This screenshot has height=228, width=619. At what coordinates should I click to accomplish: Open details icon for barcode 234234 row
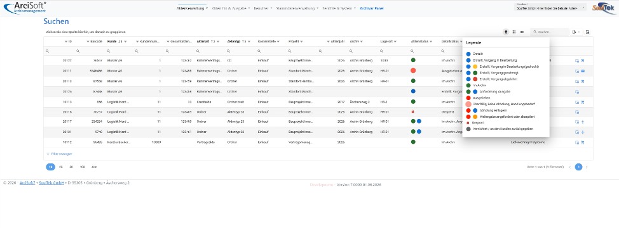pyautogui.click(x=577, y=122)
